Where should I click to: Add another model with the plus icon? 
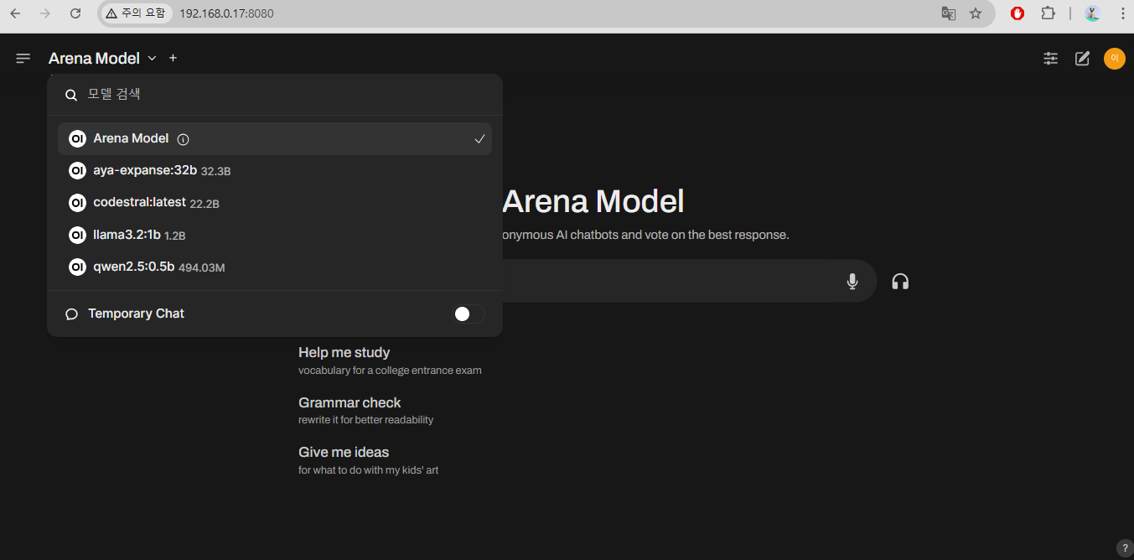173,58
